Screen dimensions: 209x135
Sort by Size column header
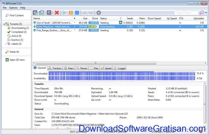(x=85, y=18)
